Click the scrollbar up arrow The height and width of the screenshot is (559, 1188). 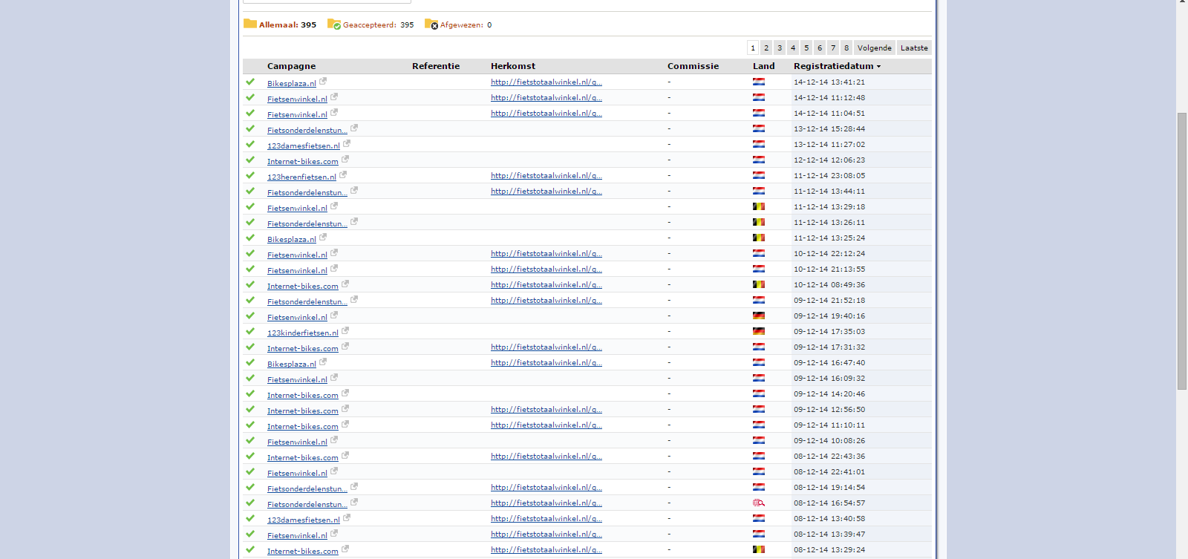1182,2
